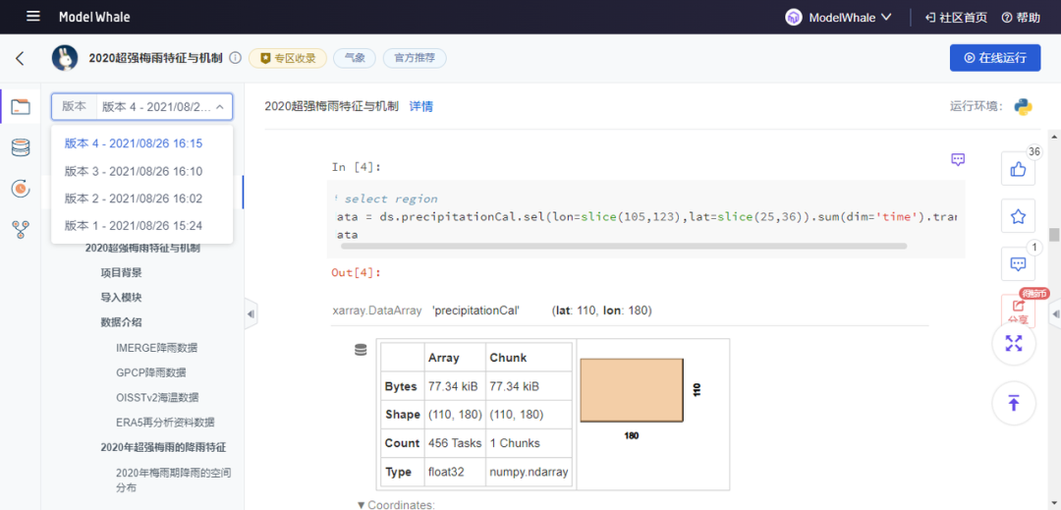The image size is (1061, 510).
Task: Jump to GPCP降雨数据 section
Action: point(151,372)
